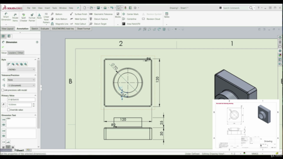Open the SOLIDWORKS Add-Ins tab
The width and height of the screenshot is (283, 159).
tap(63, 29)
